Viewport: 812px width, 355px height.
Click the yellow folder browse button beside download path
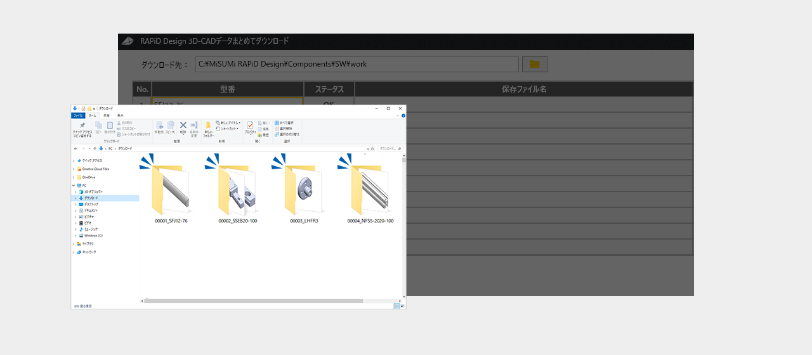pyautogui.click(x=534, y=64)
